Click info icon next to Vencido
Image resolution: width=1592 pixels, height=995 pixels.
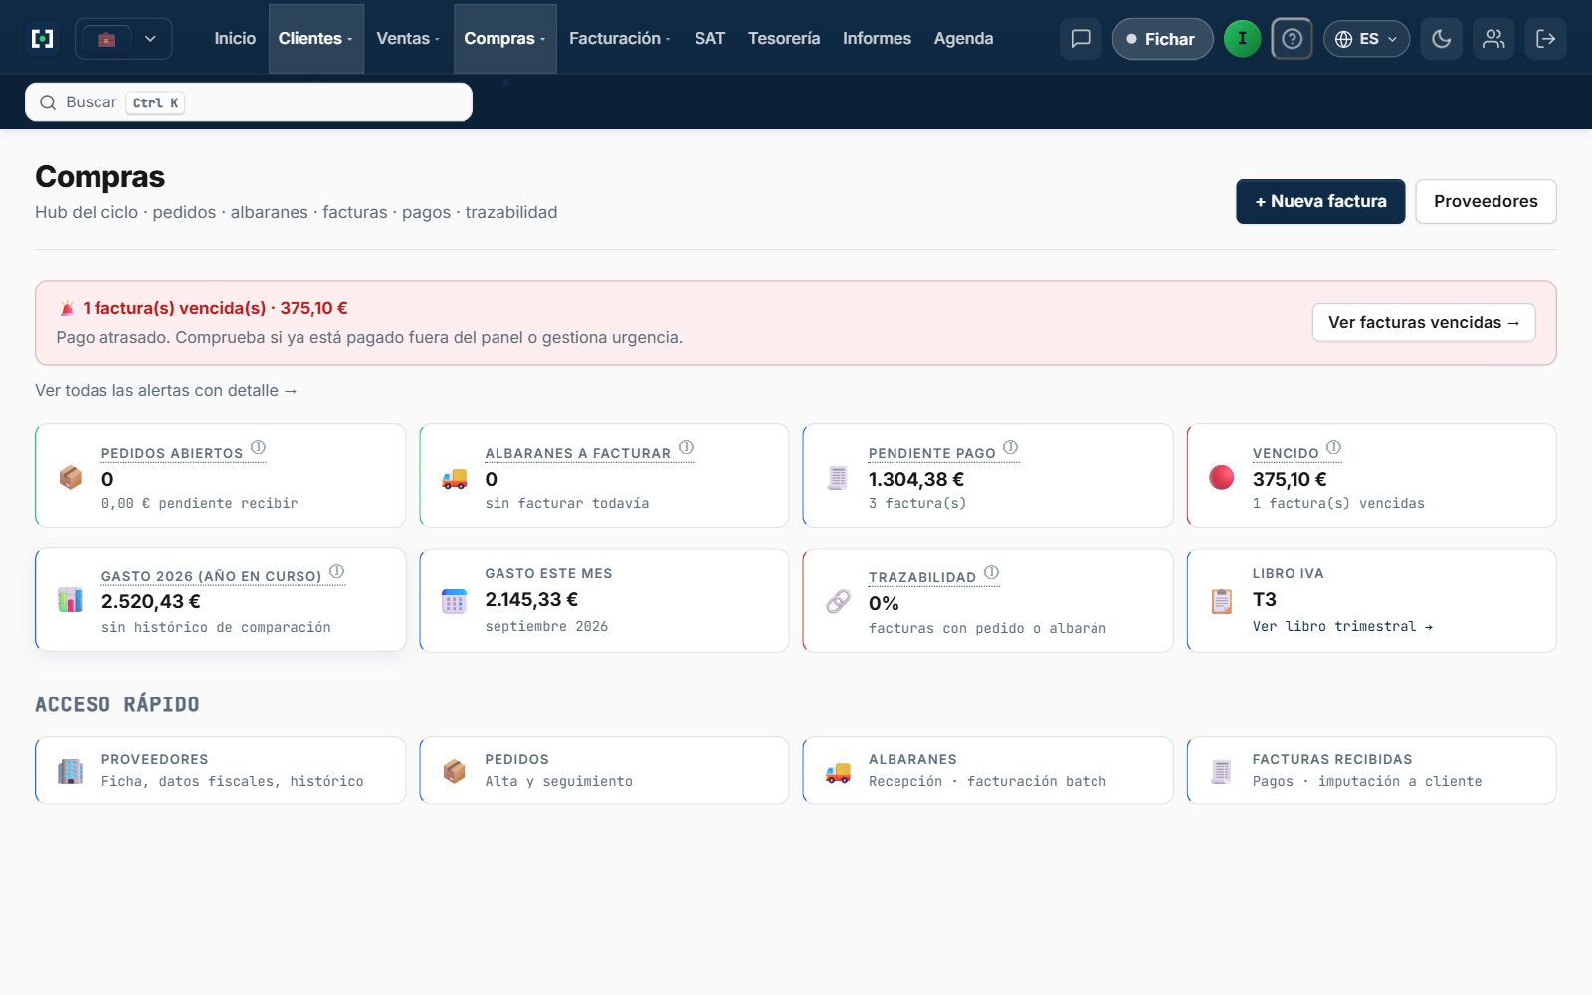(x=1333, y=447)
